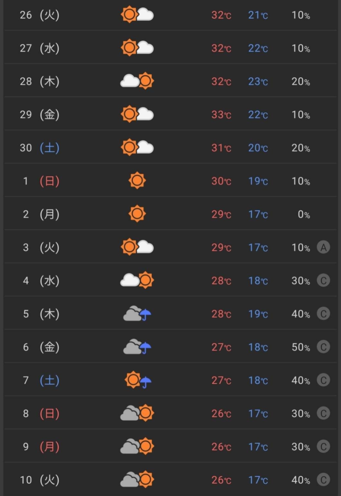
Task: Select the 8 (日) date label
Action: click(x=41, y=413)
